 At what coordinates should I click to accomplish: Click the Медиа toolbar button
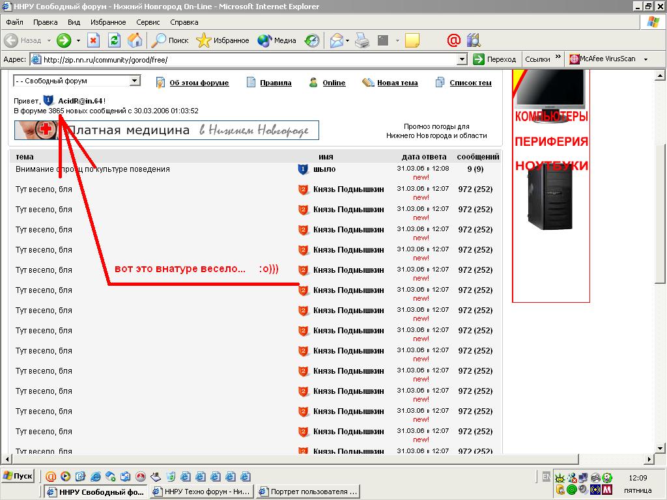[x=277, y=40]
